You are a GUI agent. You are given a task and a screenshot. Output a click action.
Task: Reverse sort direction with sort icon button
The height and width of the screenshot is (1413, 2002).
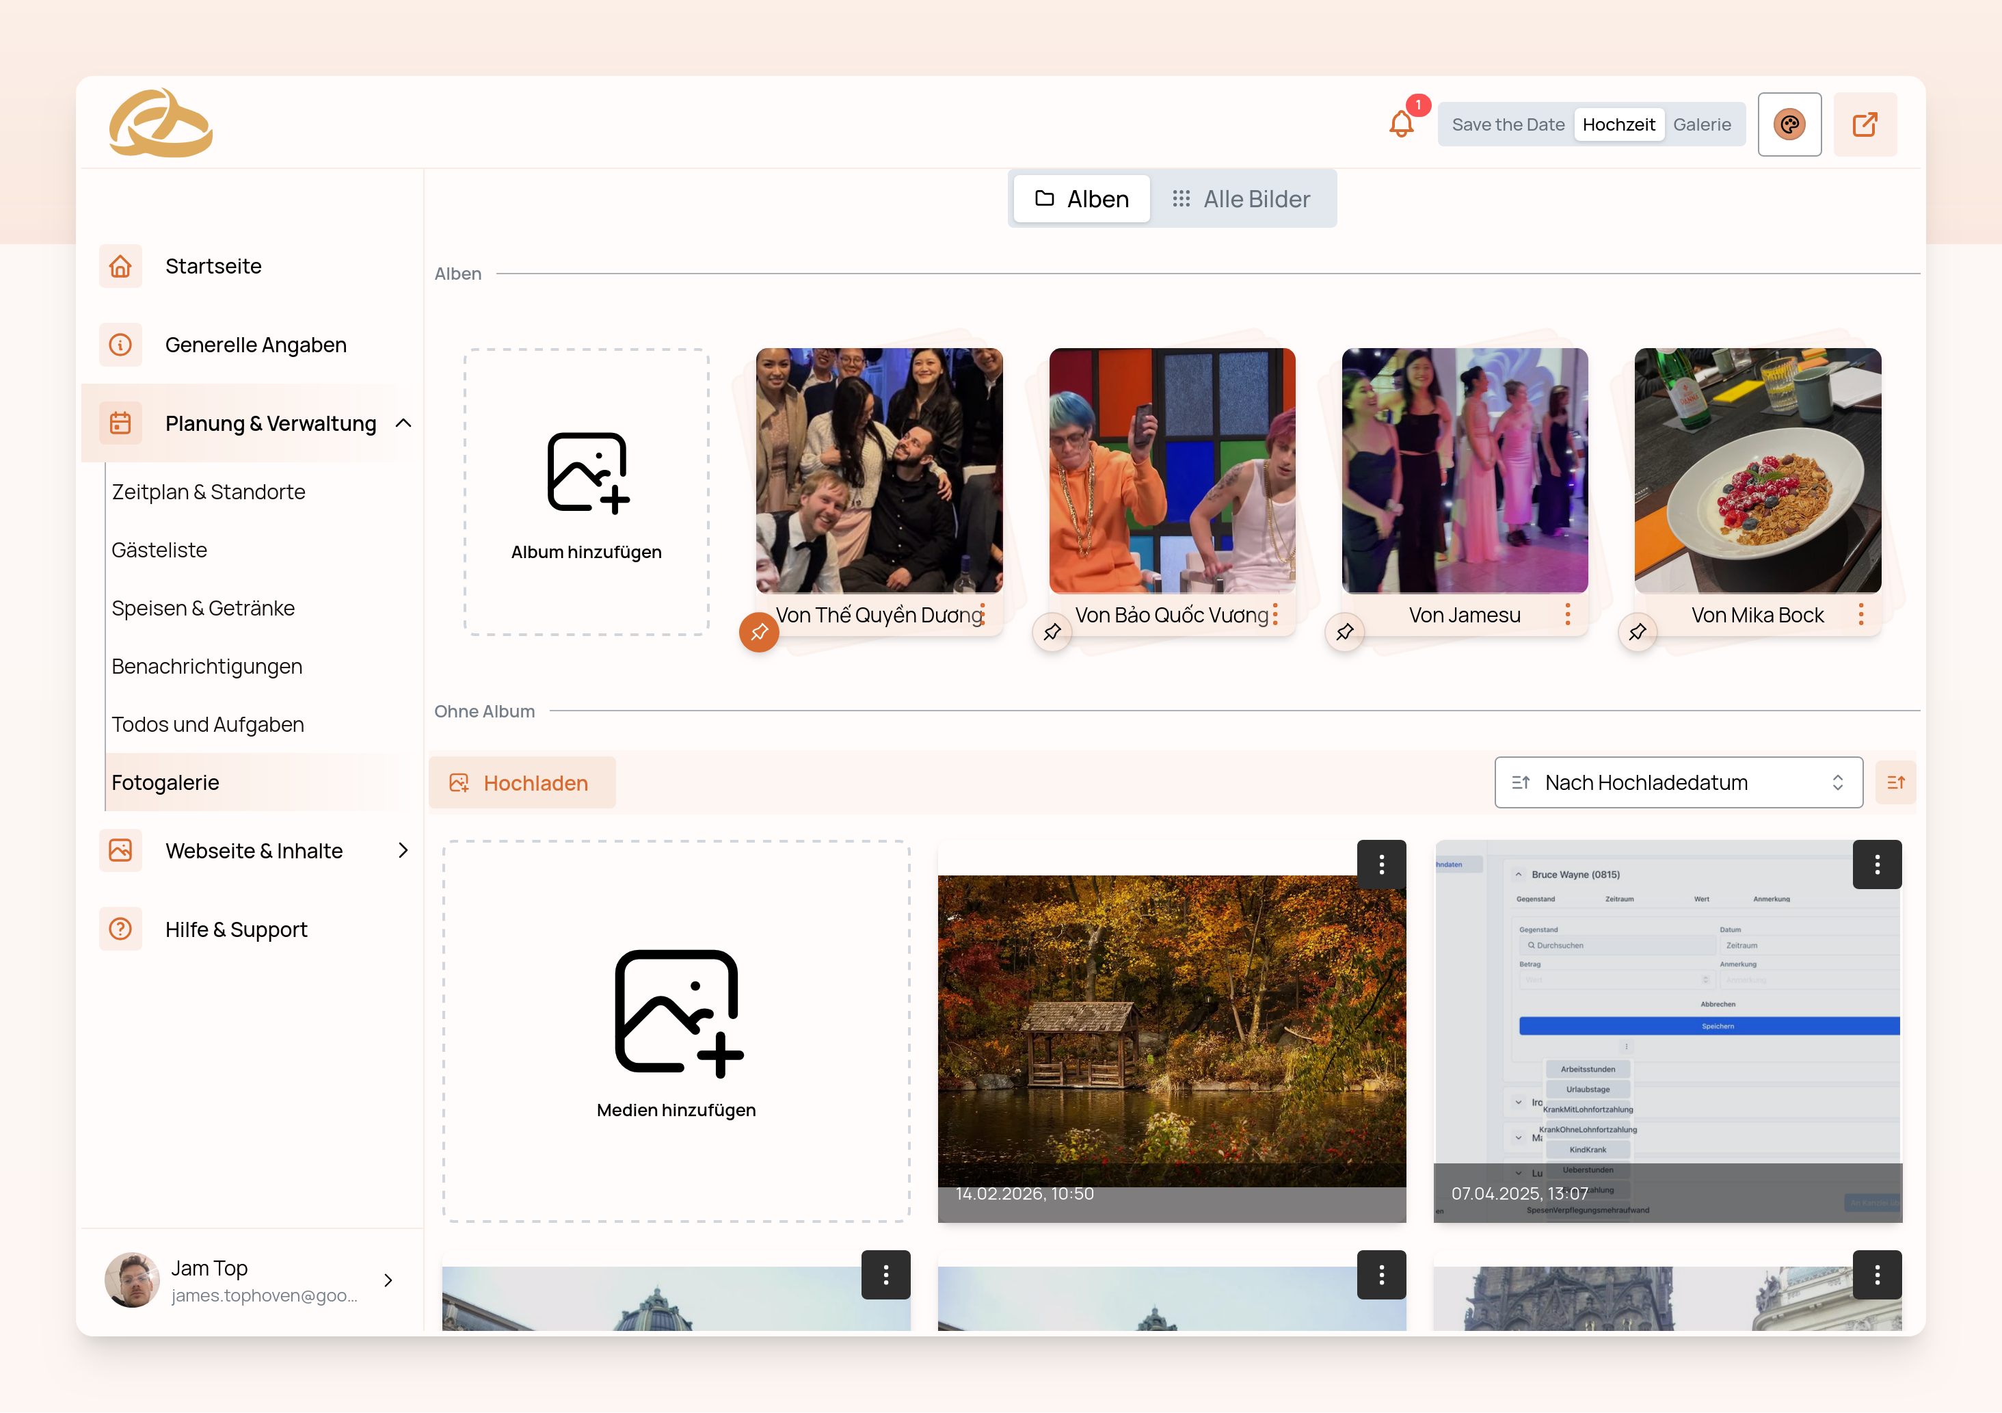(x=1895, y=782)
